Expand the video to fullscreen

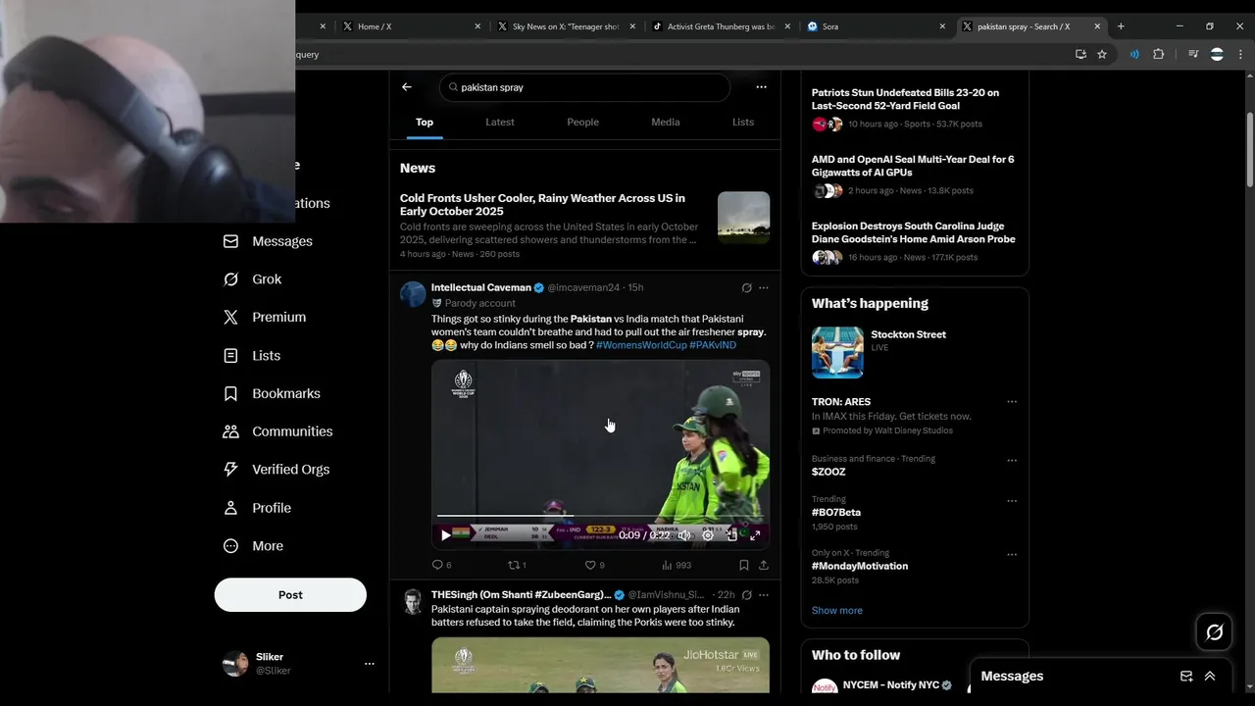(755, 535)
